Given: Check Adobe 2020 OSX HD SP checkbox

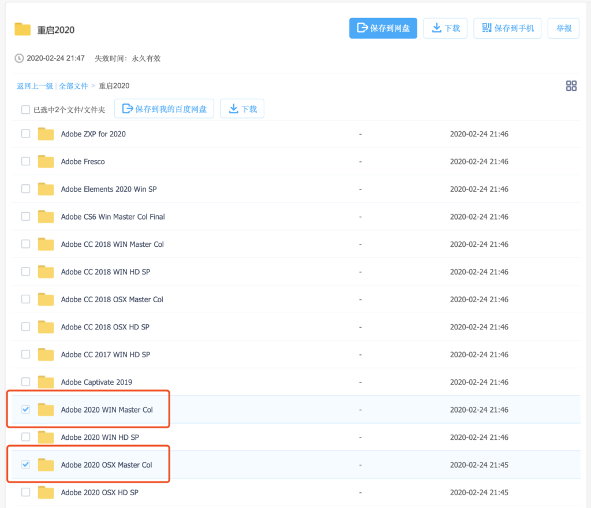Looking at the screenshot, I should [x=25, y=492].
